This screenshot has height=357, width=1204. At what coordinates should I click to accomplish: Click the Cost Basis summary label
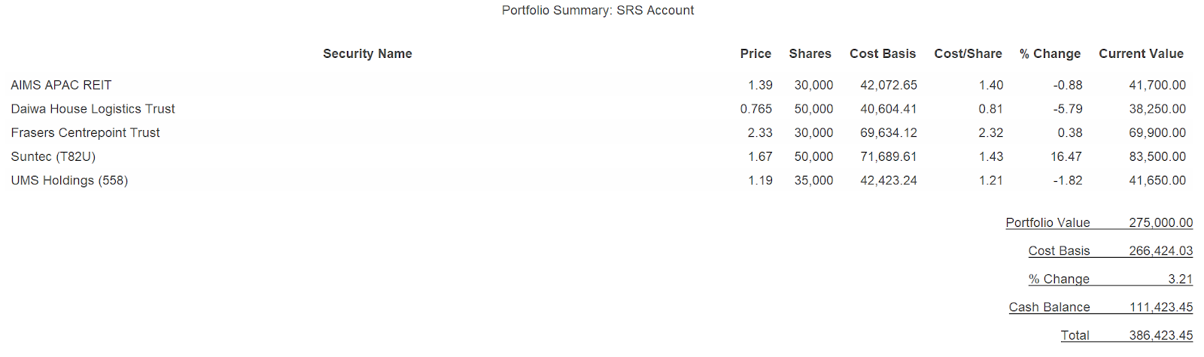(x=1059, y=251)
